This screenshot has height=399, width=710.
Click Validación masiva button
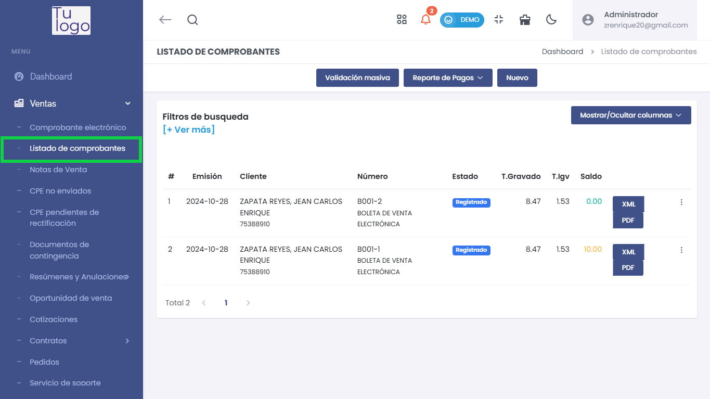pyautogui.click(x=357, y=78)
